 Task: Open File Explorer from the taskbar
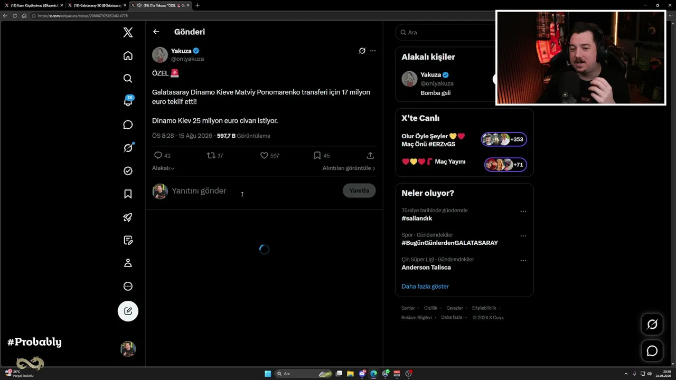point(350,374)
